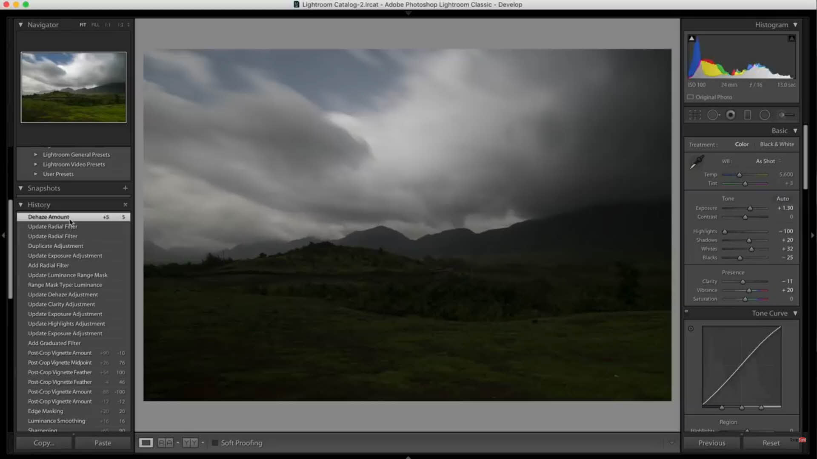
Task: Select the Spot Removal tool
Action: click(714, 115)
